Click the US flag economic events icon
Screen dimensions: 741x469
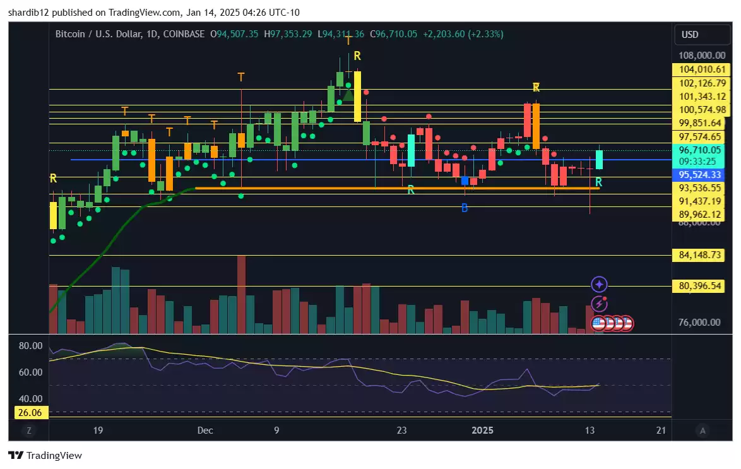pyautogui.click(x=599, y=323)
